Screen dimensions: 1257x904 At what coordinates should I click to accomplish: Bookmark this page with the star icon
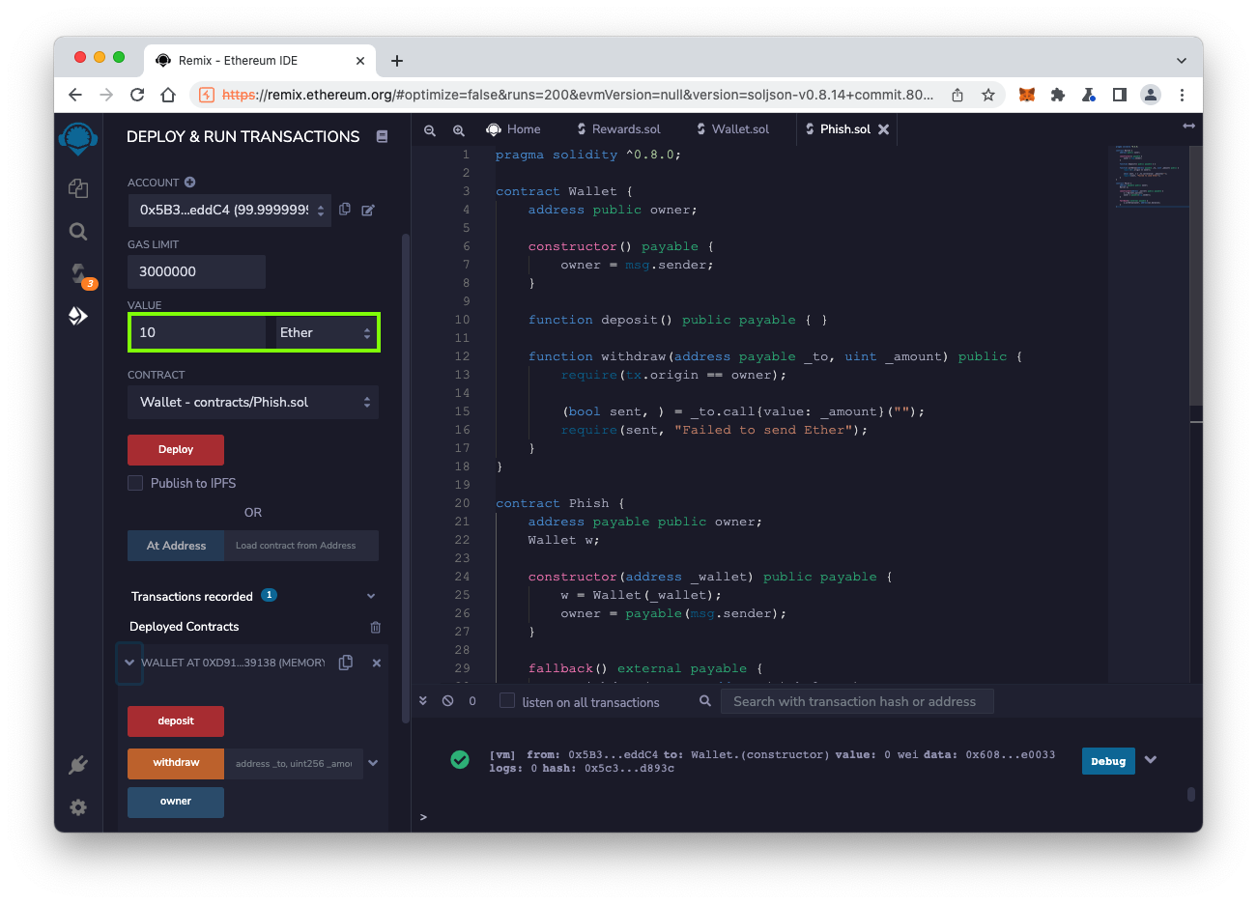(988, 95)
